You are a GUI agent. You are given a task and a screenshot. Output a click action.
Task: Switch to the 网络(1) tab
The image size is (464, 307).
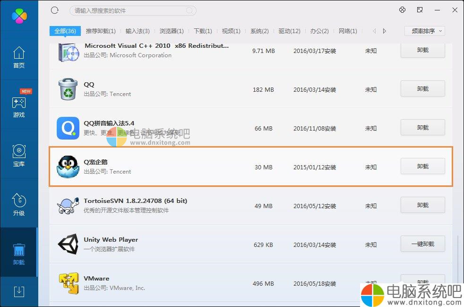[x=348, y=31]
